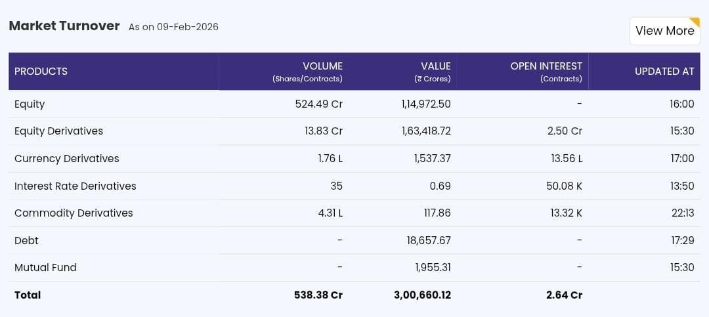Open Commodity Derivatives row label
The height and width of the screenshot is (317, 709).
pyautogui.click(x=74, y=213)
